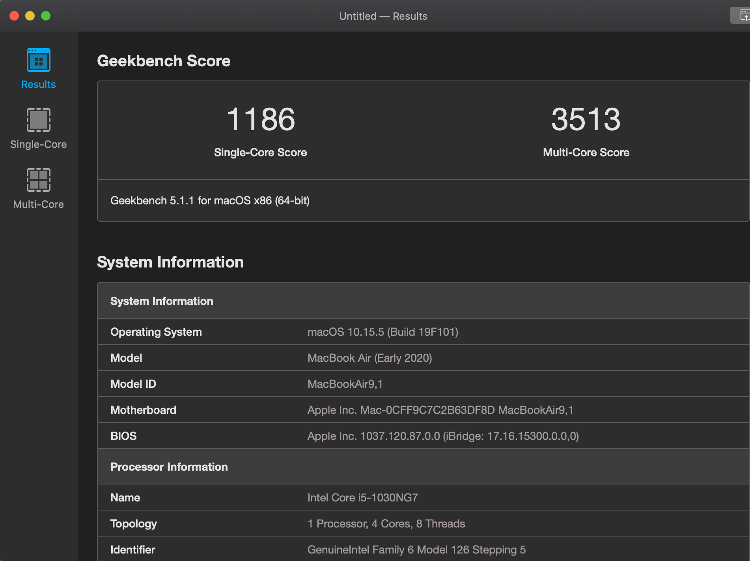Select the Single-Core sidebar icon
Image resolution: width=750 pixels, height=561 pixels.
[x=38, y=120]
